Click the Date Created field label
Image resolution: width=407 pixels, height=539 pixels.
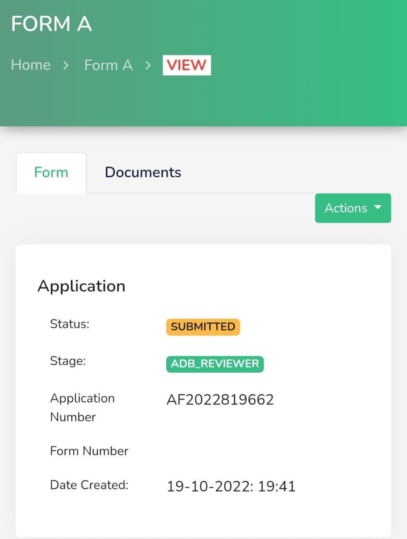pos(89,485)
